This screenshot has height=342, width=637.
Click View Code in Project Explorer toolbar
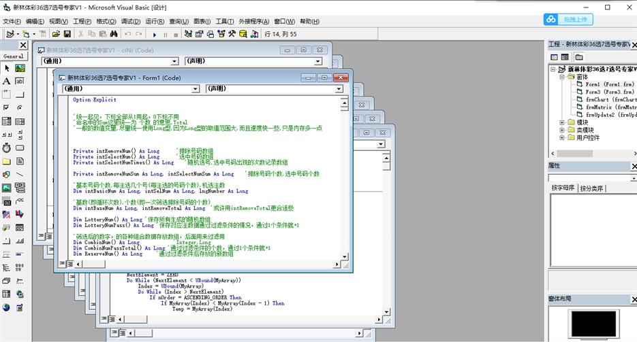(554, 57)
